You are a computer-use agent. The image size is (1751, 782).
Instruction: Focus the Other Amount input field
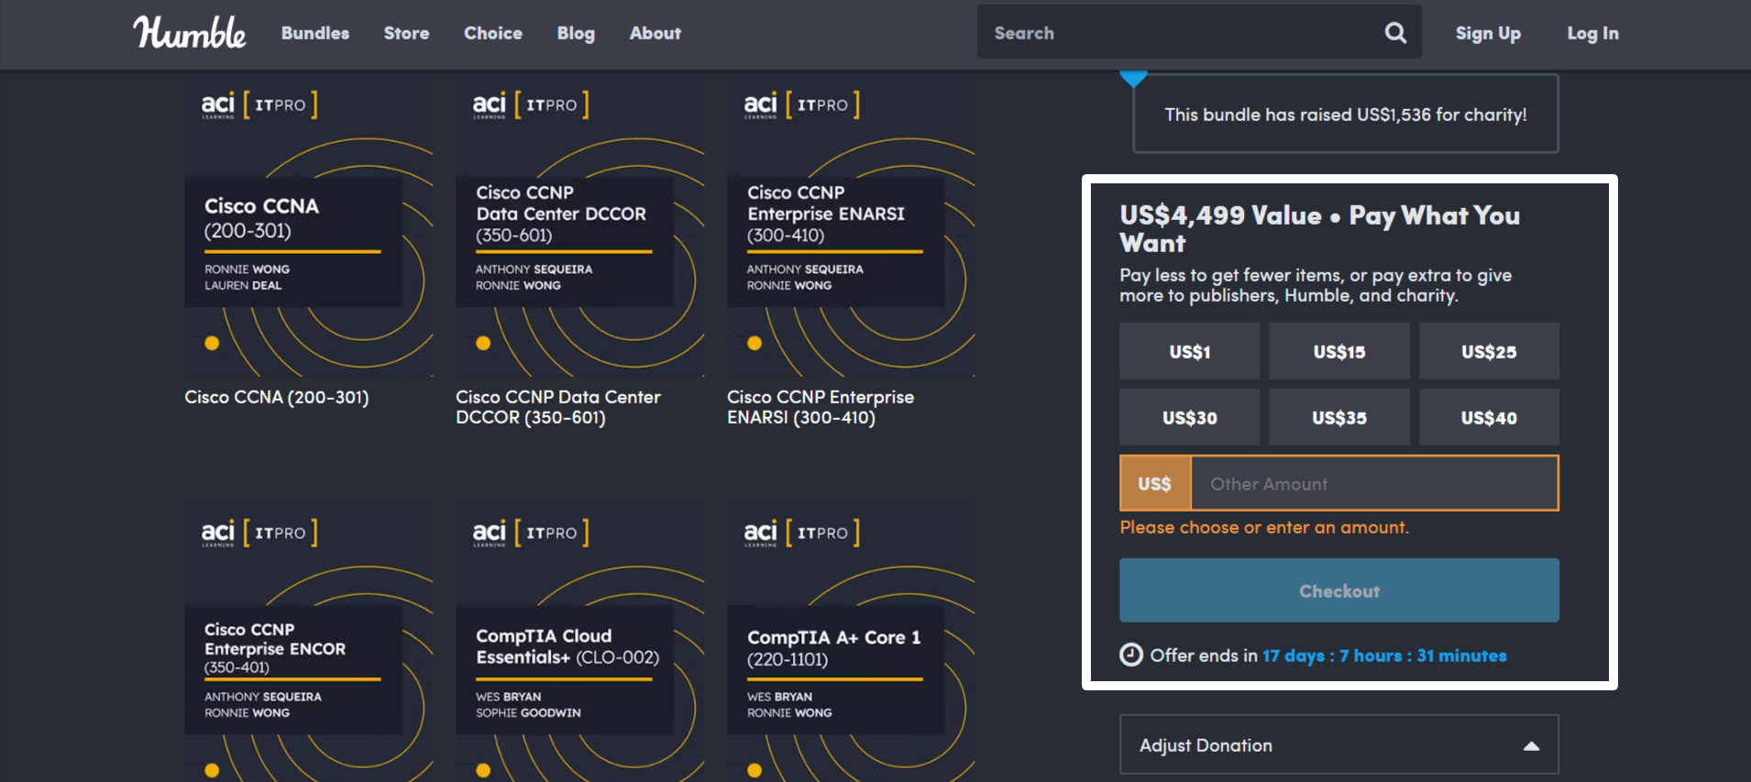pyautogui.click(x=1372, y=483)
